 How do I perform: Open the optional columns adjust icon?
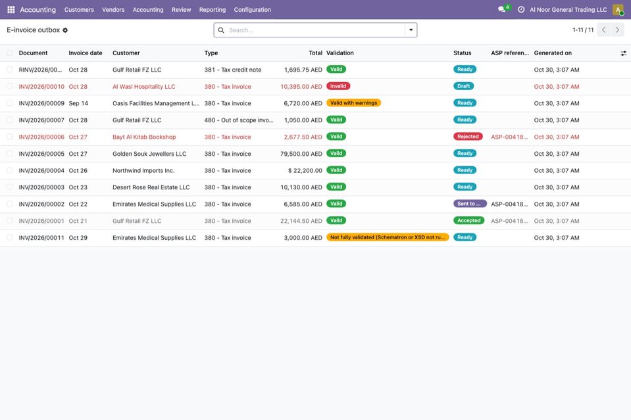(623, 53)
